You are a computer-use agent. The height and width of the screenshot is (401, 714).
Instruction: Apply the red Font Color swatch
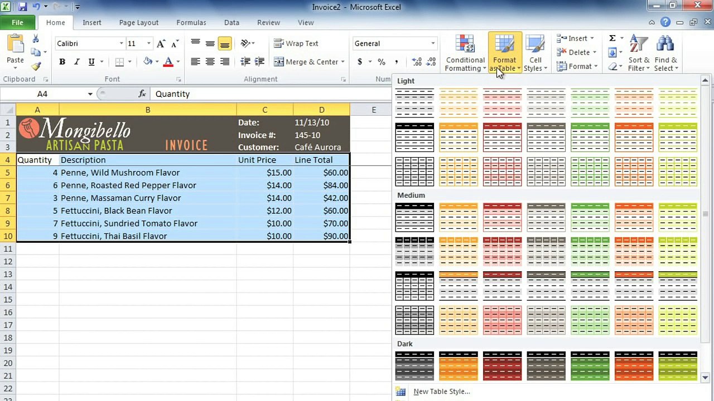point(168,62)
